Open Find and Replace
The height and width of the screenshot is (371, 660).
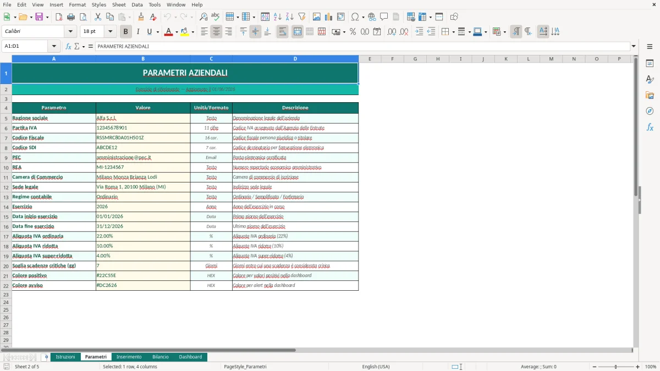(204, 17)
